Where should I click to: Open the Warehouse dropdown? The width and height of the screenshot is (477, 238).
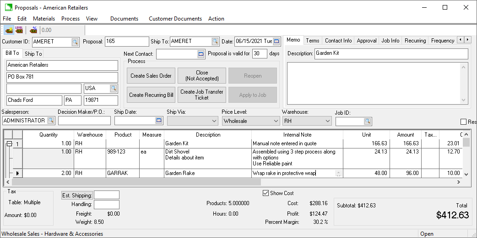[x=327, y=121]
